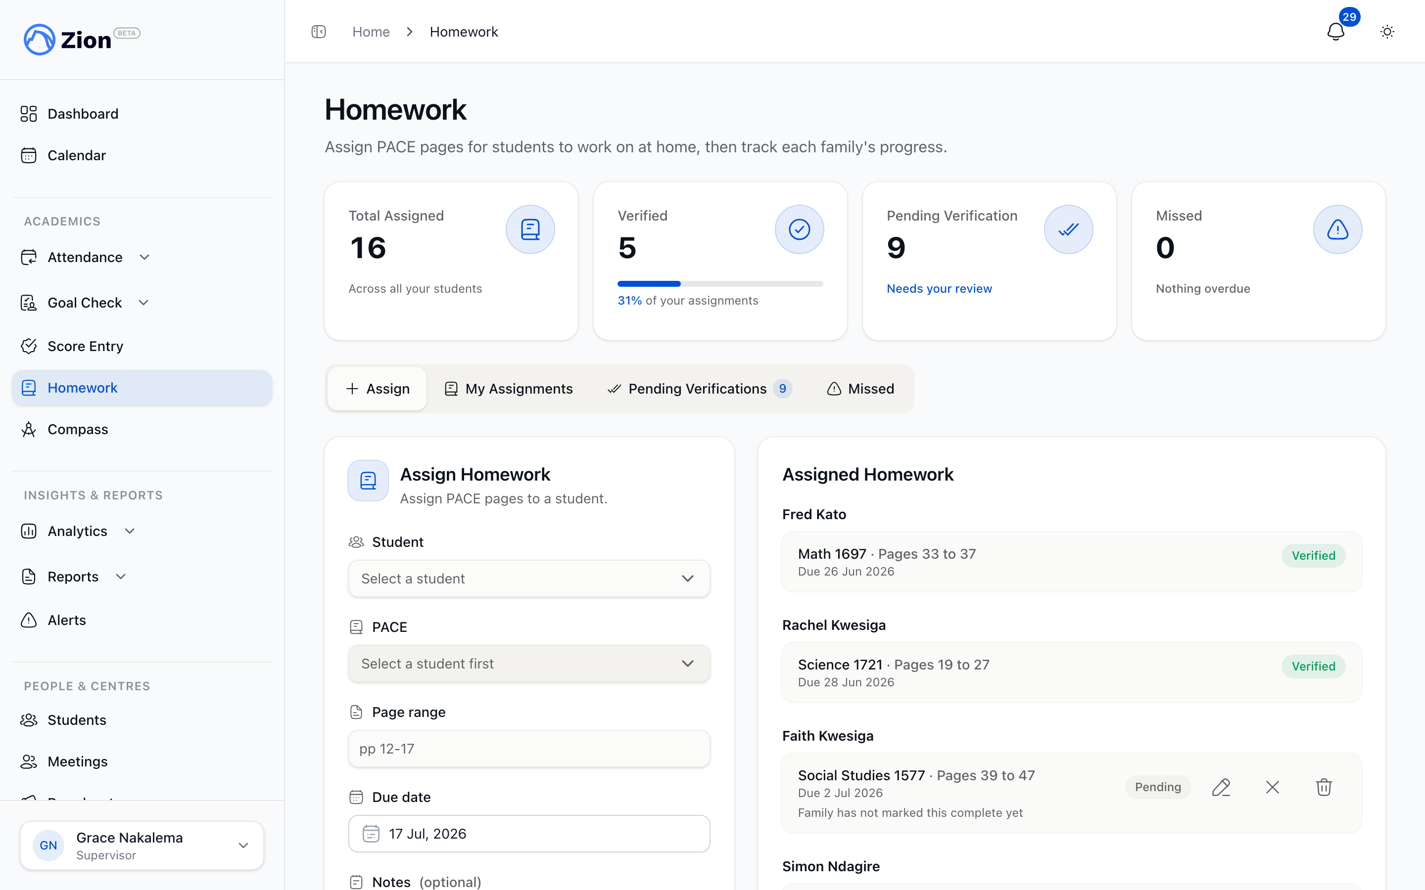This screenshot has height=890, width=1425.
Task: Open Dashboard from the sidebar
Action: point(142,114)
